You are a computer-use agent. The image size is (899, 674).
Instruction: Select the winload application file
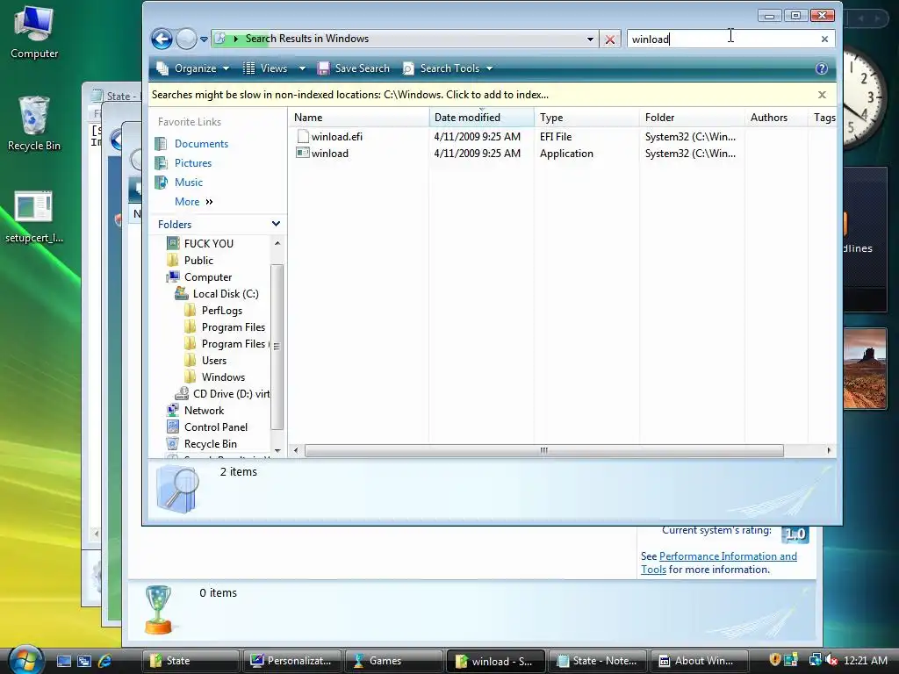point(322,153)
